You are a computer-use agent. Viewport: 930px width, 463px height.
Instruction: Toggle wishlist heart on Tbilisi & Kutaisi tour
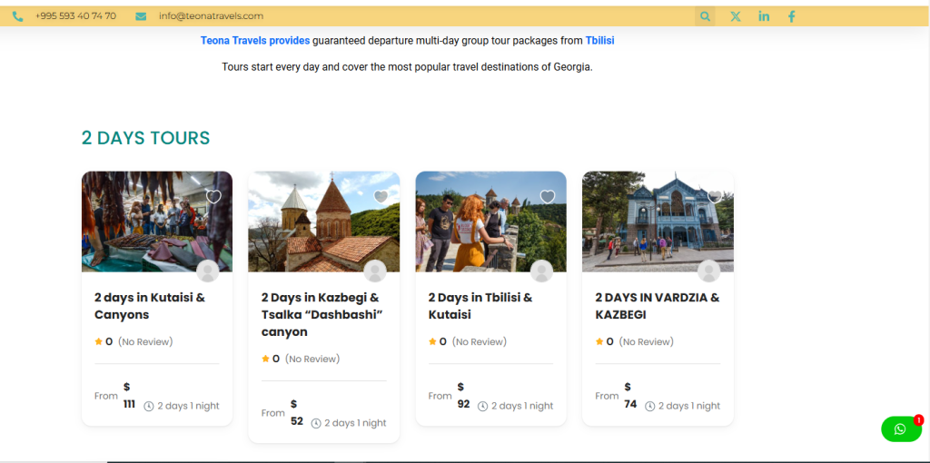click(548, 197)
